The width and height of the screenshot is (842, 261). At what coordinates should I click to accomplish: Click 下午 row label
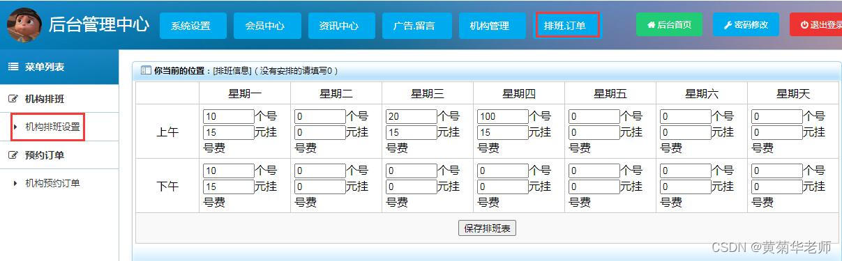point(167,186)
